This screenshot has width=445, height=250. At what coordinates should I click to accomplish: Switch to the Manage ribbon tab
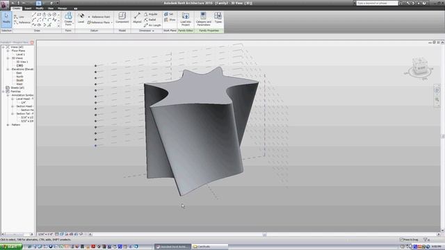point(62,8)
